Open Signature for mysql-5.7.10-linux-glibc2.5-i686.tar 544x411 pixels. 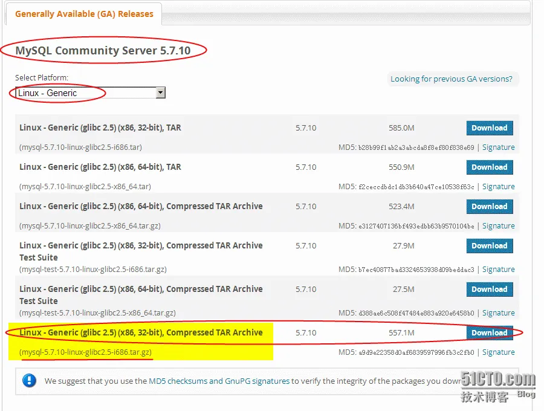[x=499, y=147]
